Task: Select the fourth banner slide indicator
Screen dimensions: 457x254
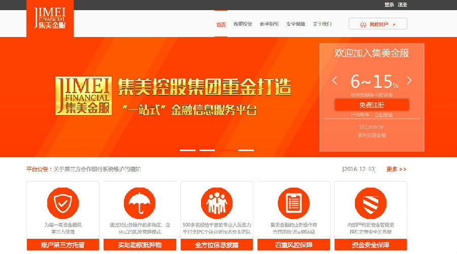Action: tap(246, 150)
